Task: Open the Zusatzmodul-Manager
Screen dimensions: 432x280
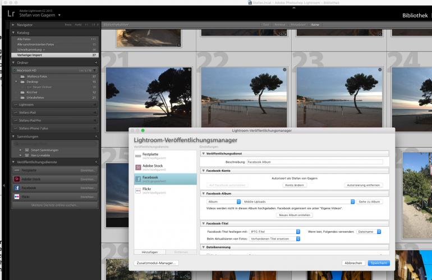Action: 156,263
